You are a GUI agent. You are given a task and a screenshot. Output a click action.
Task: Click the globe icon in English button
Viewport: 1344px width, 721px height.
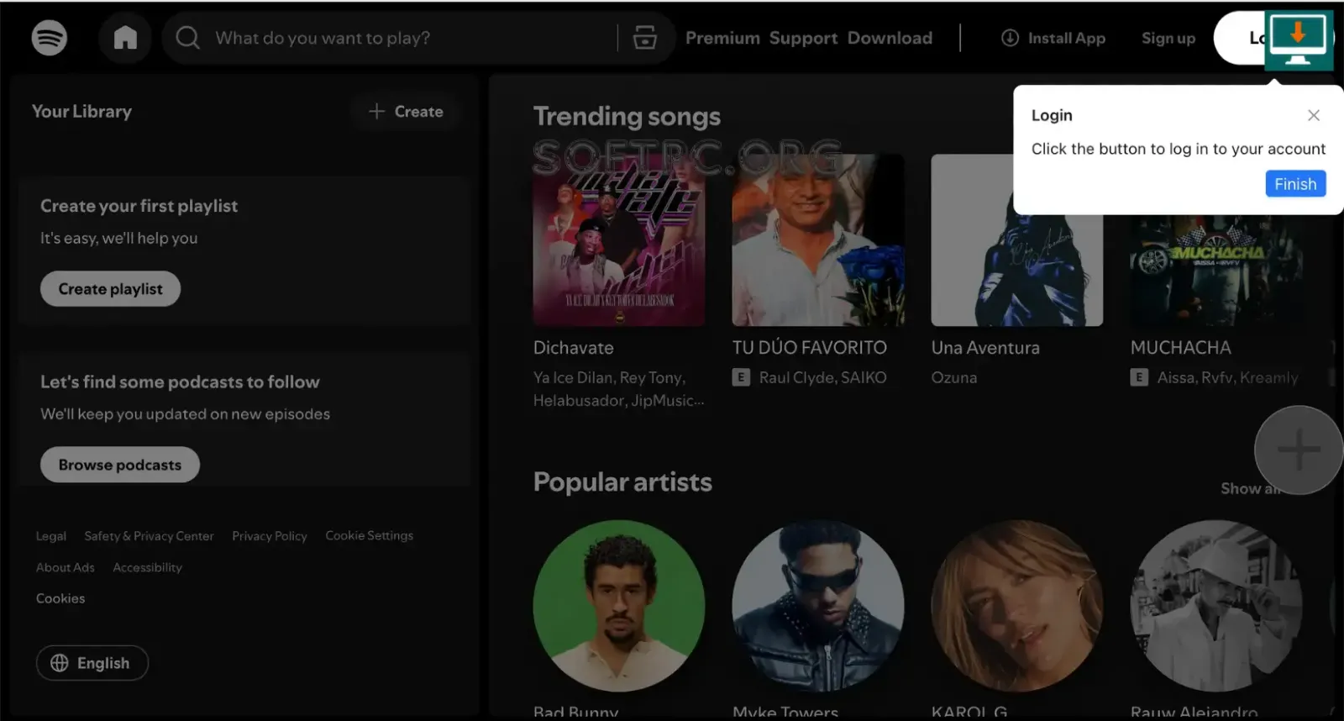tap(60, 663)
